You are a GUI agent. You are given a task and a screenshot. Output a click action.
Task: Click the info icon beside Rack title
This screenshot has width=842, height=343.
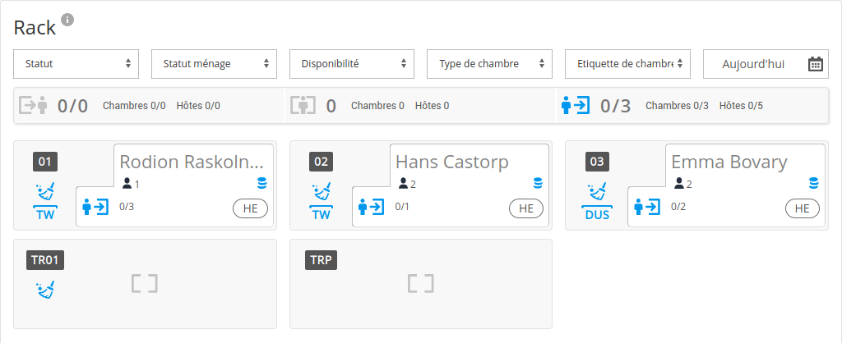pos(67,21)
